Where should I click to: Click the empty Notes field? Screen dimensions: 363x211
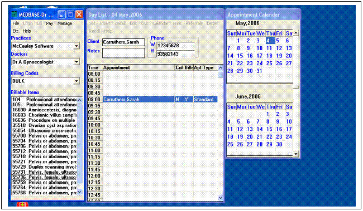click(123, 53)
